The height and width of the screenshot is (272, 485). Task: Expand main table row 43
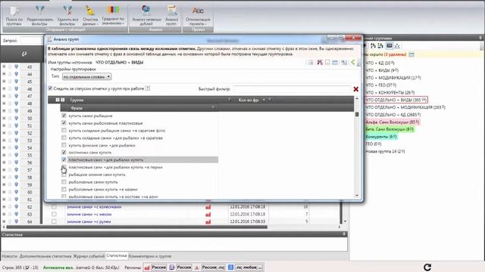coord(4,66)
